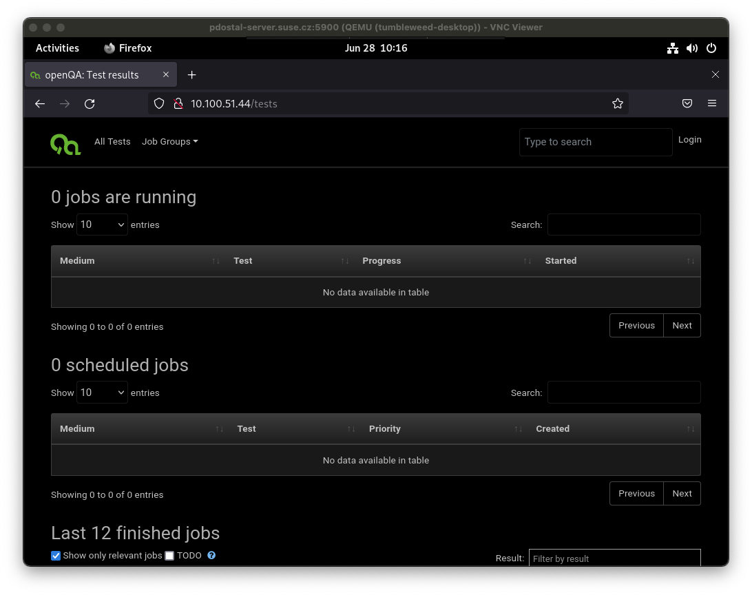Enable the TODO checkbox
This screenshot has height=595, width=752.
click(x=169, y=556)
